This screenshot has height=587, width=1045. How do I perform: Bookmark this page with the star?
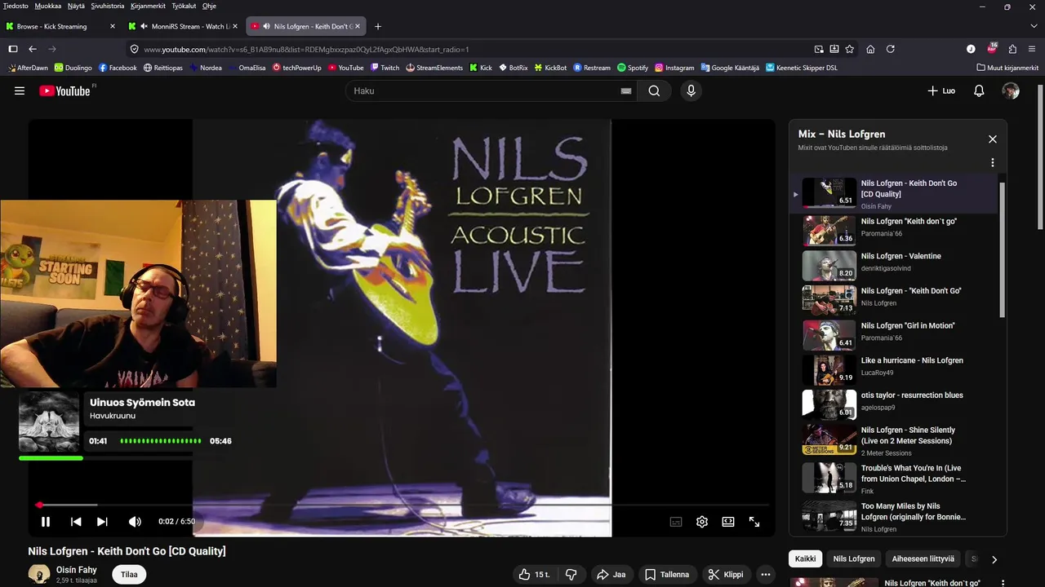[850, 49]
